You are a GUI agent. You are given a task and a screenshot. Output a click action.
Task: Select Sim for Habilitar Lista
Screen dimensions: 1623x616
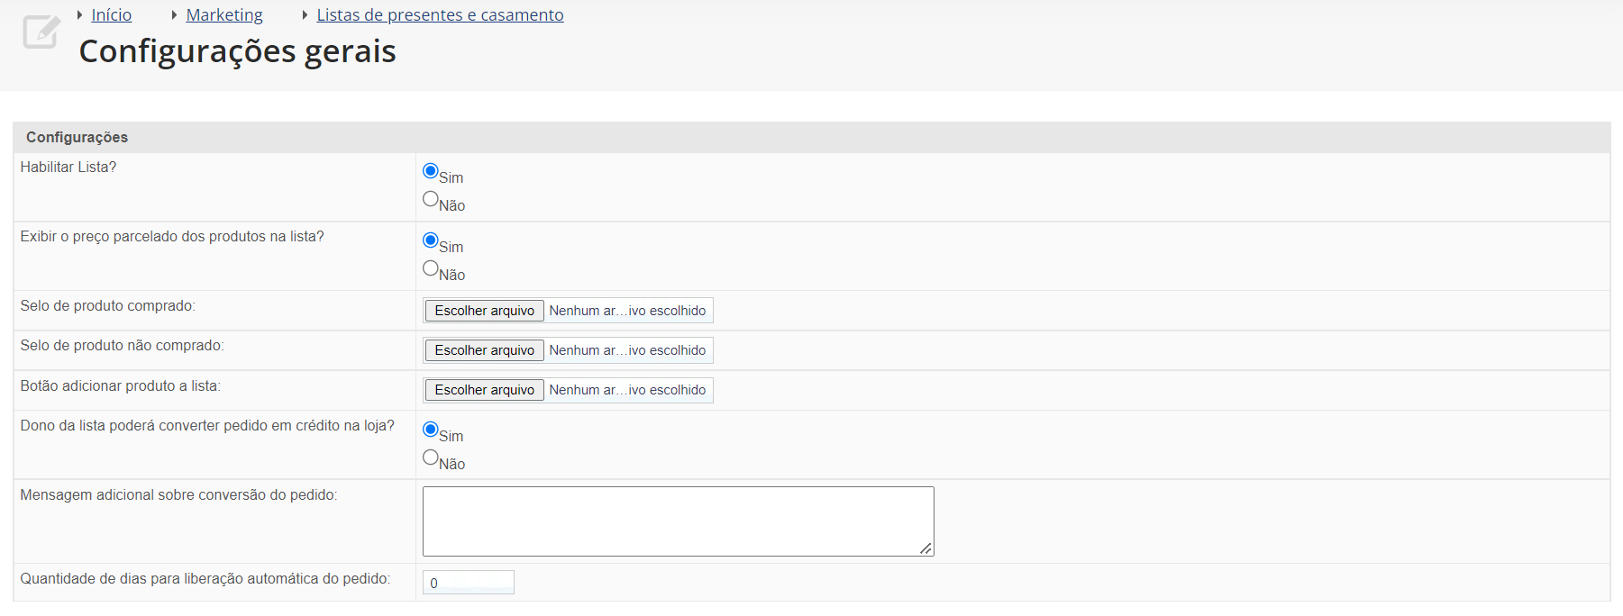coord(431,171)
